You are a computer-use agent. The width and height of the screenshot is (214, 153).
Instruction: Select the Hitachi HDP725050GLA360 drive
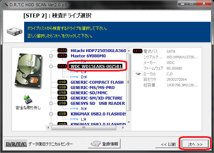pyautogui.click(x=98, y=50)
